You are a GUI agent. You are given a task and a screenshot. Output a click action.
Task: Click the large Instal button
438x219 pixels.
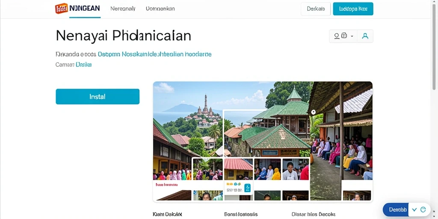click(x=98, y=97)
